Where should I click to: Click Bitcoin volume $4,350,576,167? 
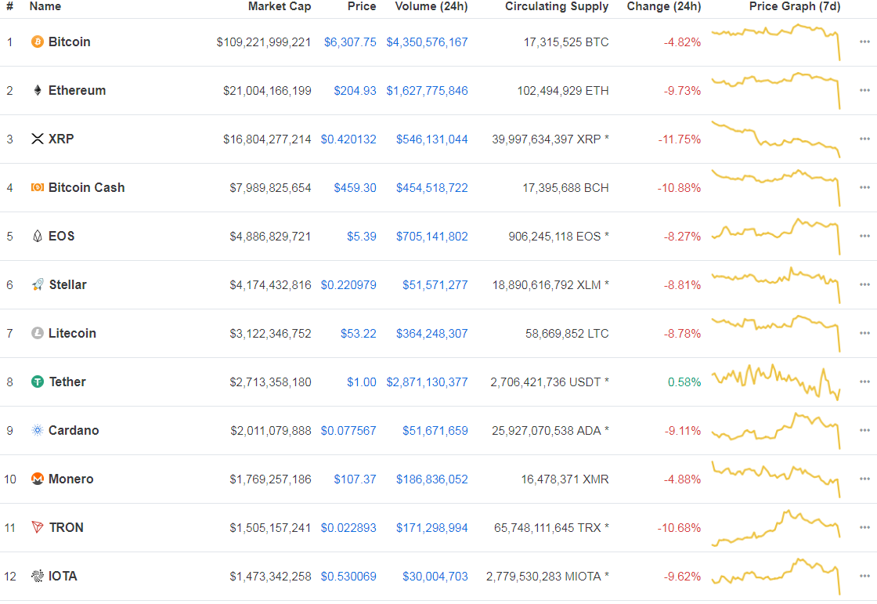click(x=428, y=42)
